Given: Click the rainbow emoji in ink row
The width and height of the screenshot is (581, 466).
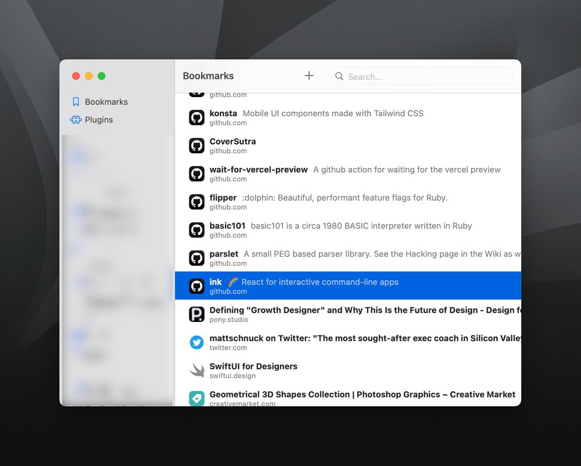Looking at the screenshot, I should [233, 282].
